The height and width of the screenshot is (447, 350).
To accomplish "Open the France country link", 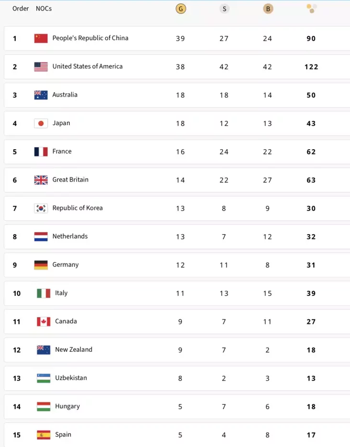I will click(62, 152).
